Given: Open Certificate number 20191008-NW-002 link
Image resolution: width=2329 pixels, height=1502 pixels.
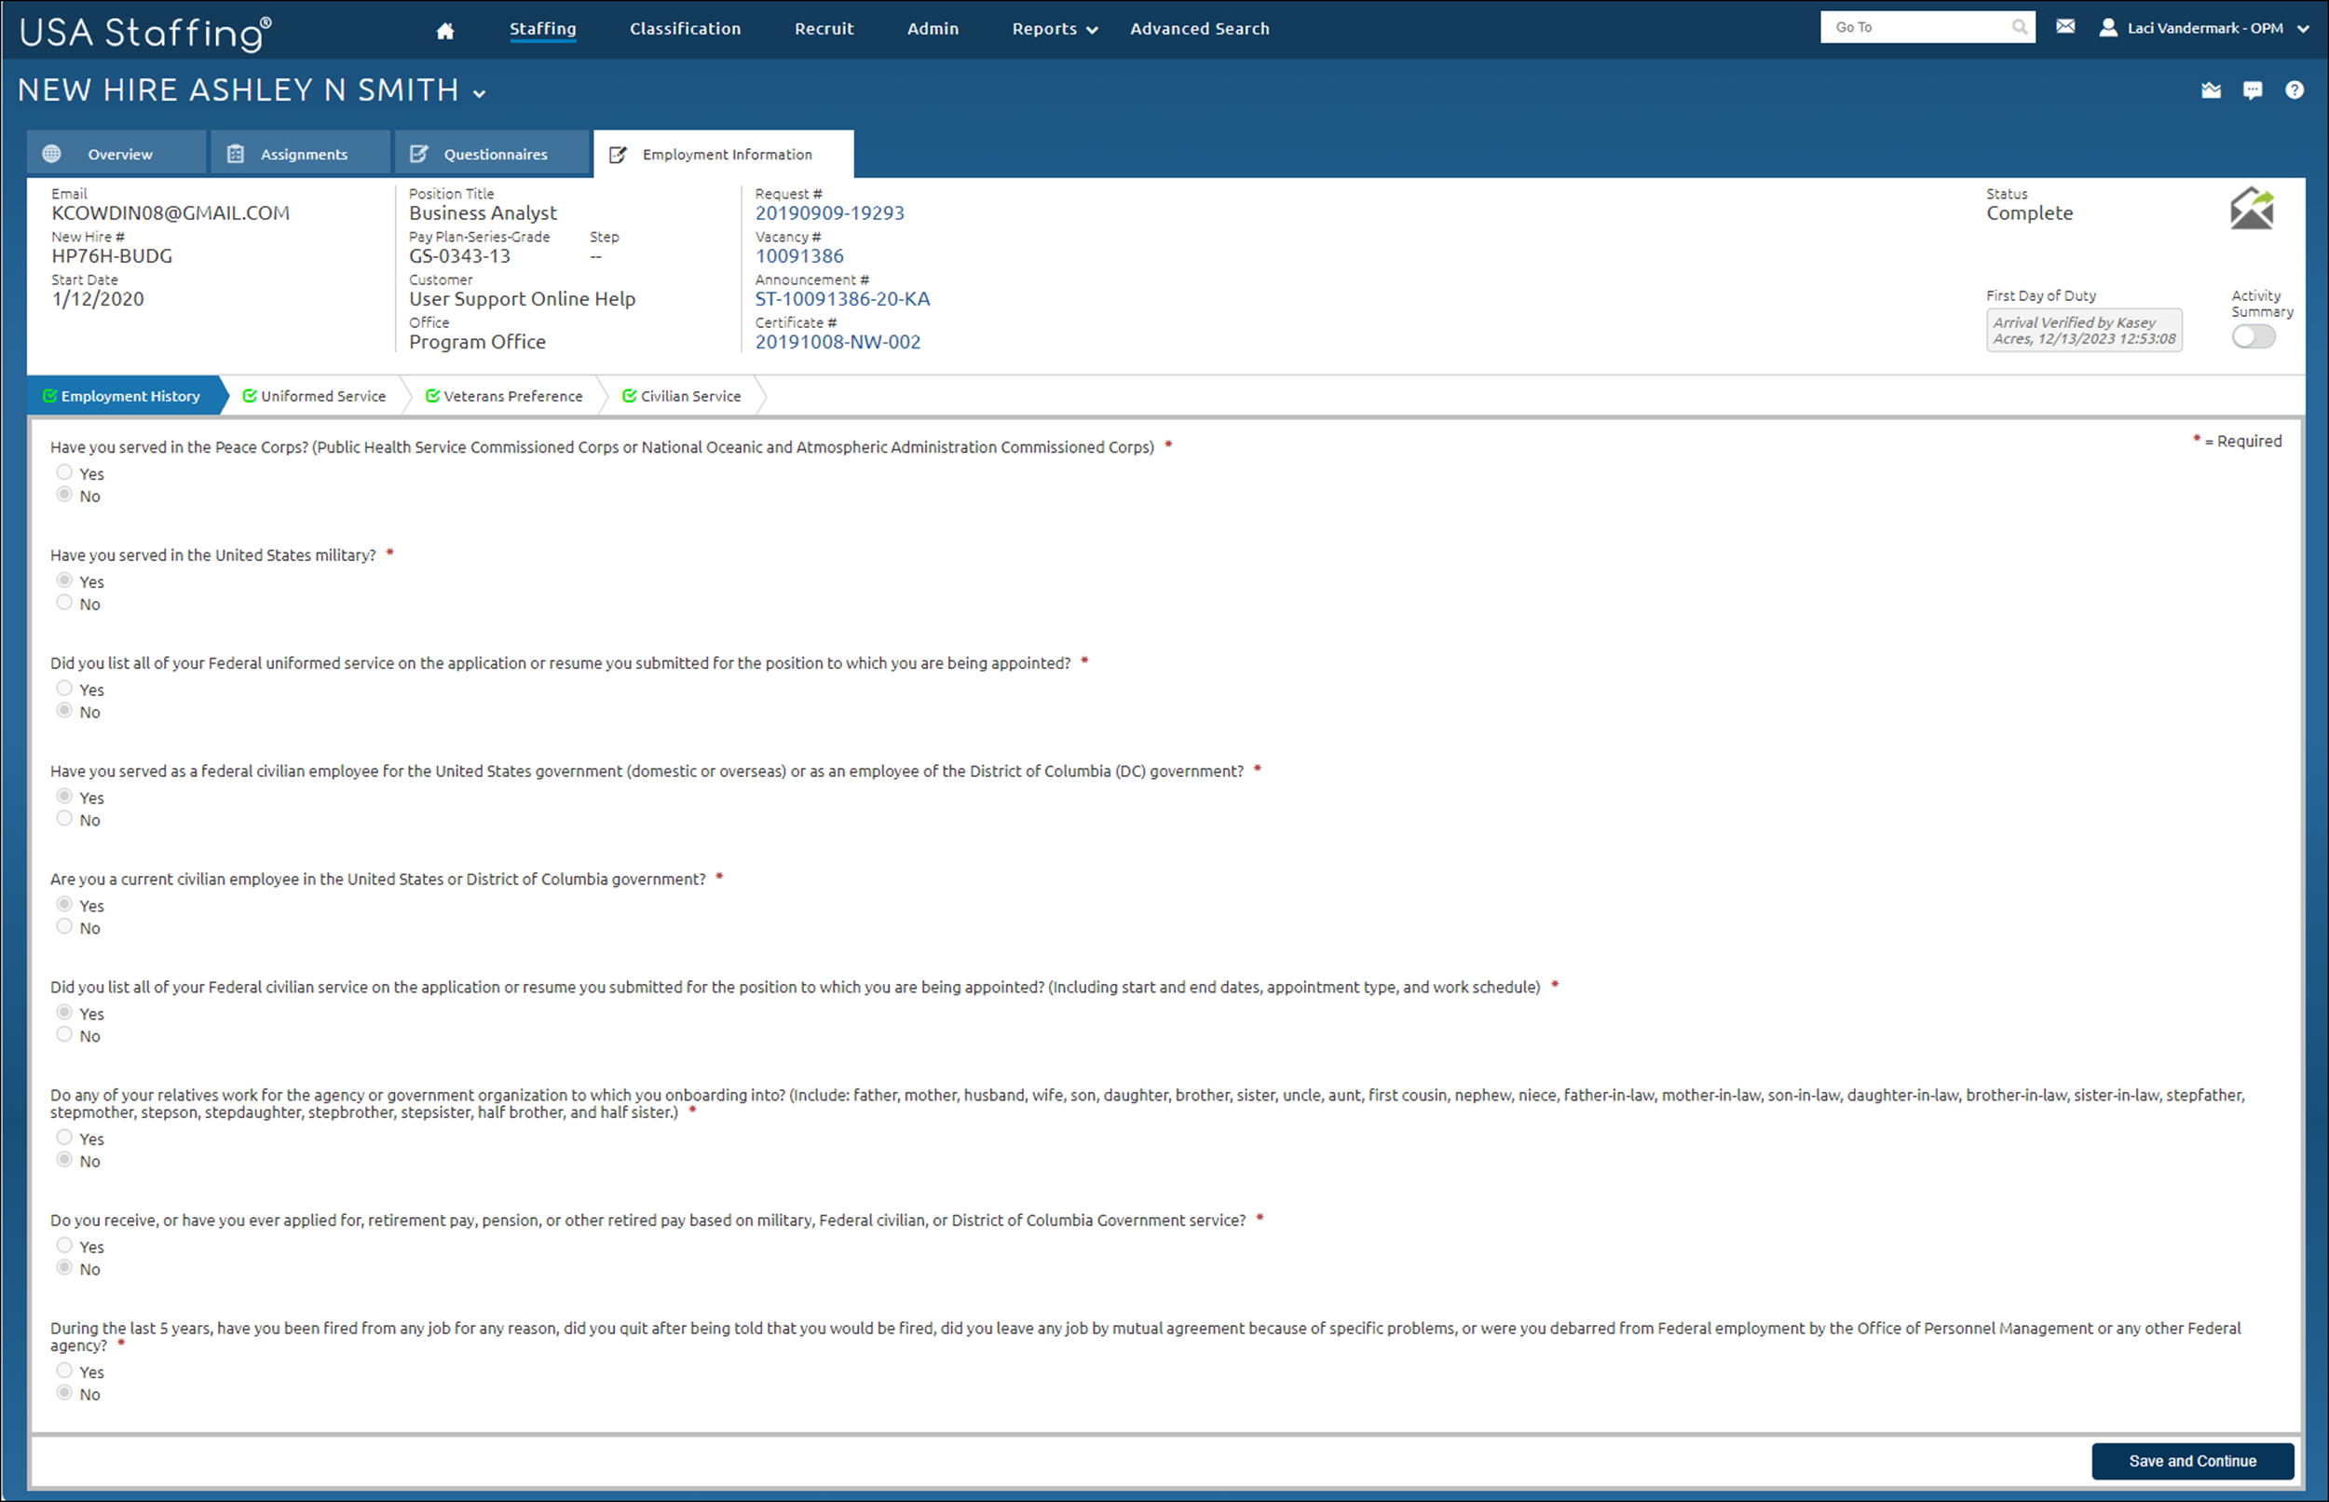Looking at the screenshot, I should coord(838,342).
